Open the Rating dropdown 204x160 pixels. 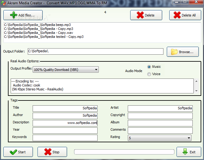(159, 138)
